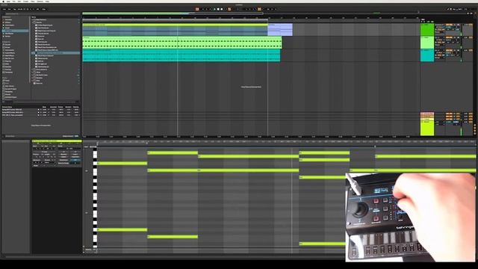Open the Create menu
Screen dimensions: 478x269
(x=26, y=1)
